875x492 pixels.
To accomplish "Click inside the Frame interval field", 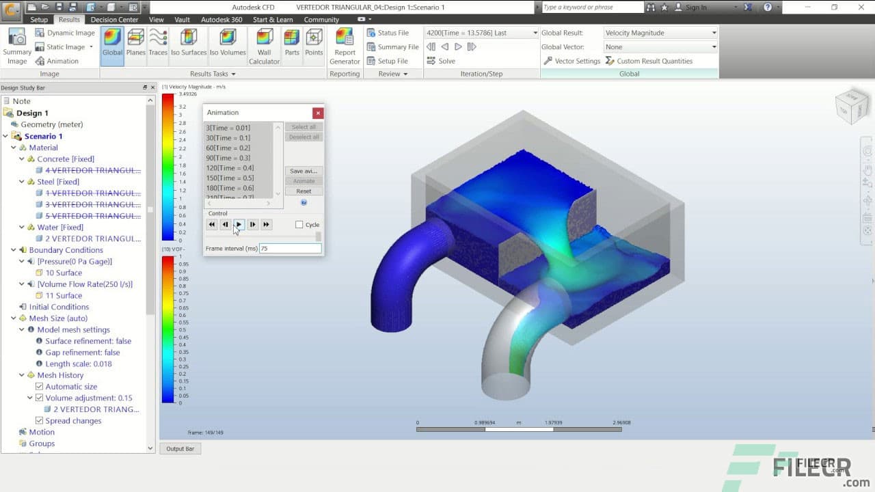I will coord(290,248).
